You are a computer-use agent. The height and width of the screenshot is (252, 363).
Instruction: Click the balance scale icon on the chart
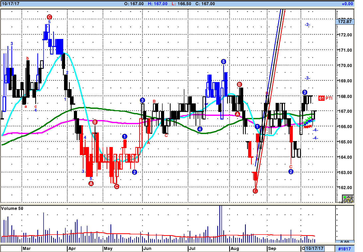pos(348,199)
